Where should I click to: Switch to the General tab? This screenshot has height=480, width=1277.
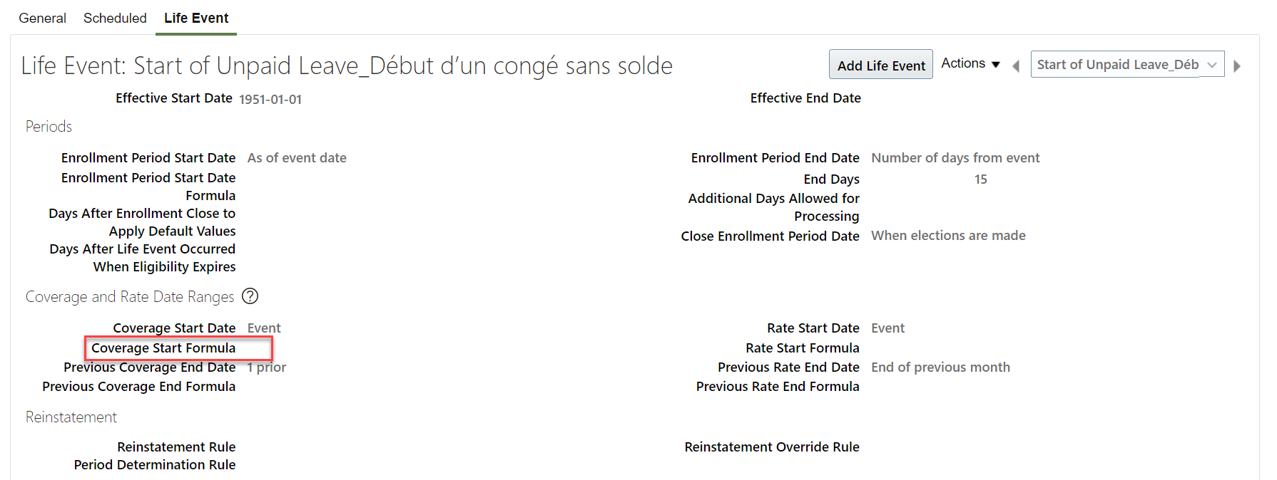click(x=42, y=18)
